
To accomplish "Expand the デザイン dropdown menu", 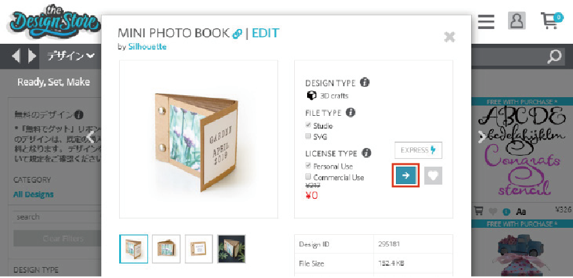I will pyautogui.click(x=71, y=57).
